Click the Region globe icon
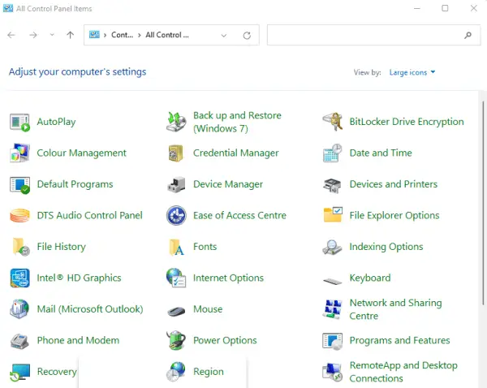Screen dimensions: 487x388 pyautogui.click(x=176, y=372)
